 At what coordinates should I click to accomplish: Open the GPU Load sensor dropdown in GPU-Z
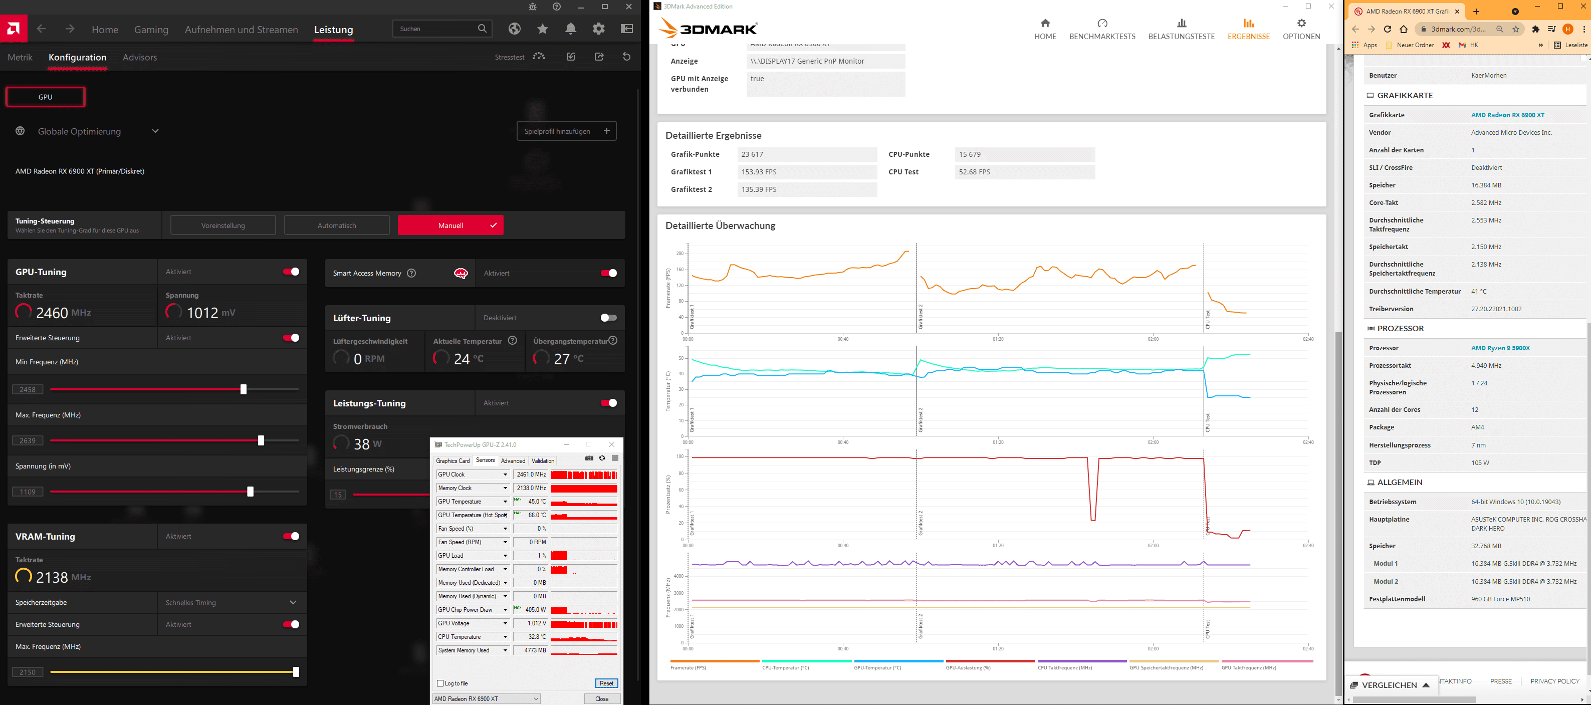(505, 556)
